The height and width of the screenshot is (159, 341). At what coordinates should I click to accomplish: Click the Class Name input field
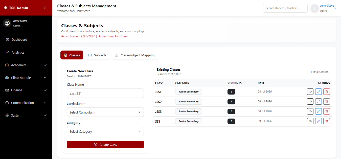105,93
